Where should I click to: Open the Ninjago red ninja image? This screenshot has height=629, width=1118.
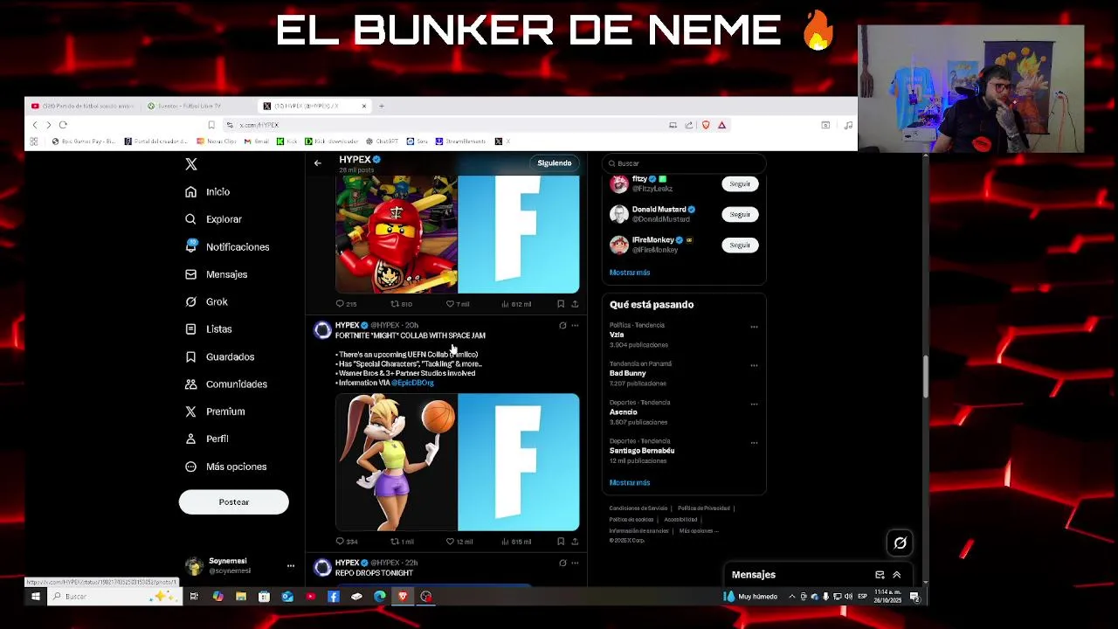coord(397,234)
